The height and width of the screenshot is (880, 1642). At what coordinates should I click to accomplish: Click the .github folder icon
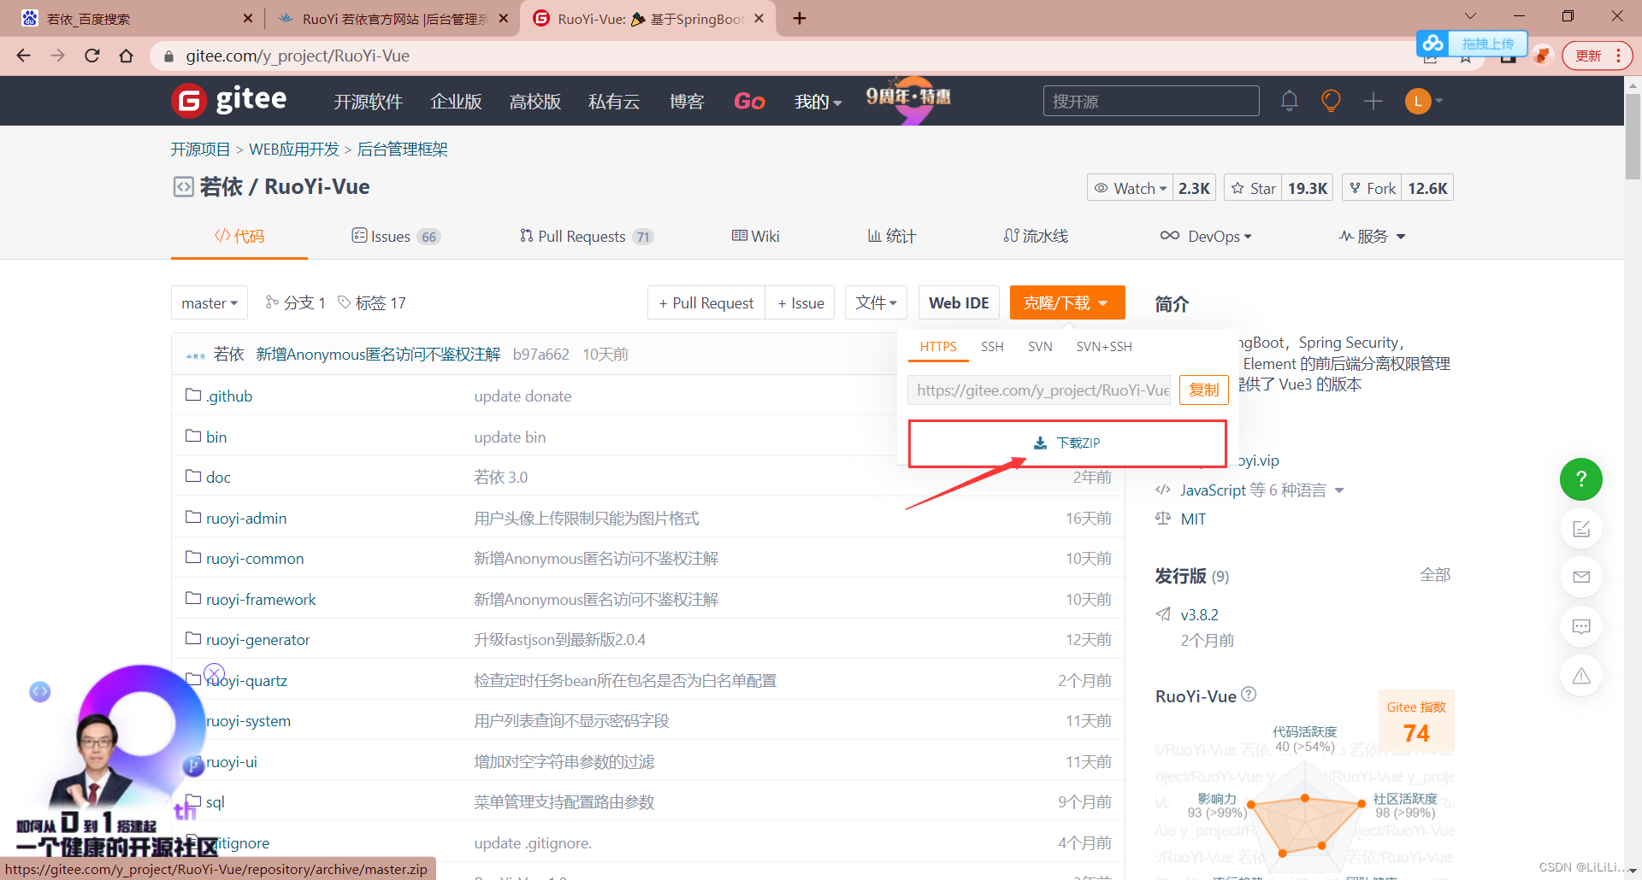click(193, 395)
